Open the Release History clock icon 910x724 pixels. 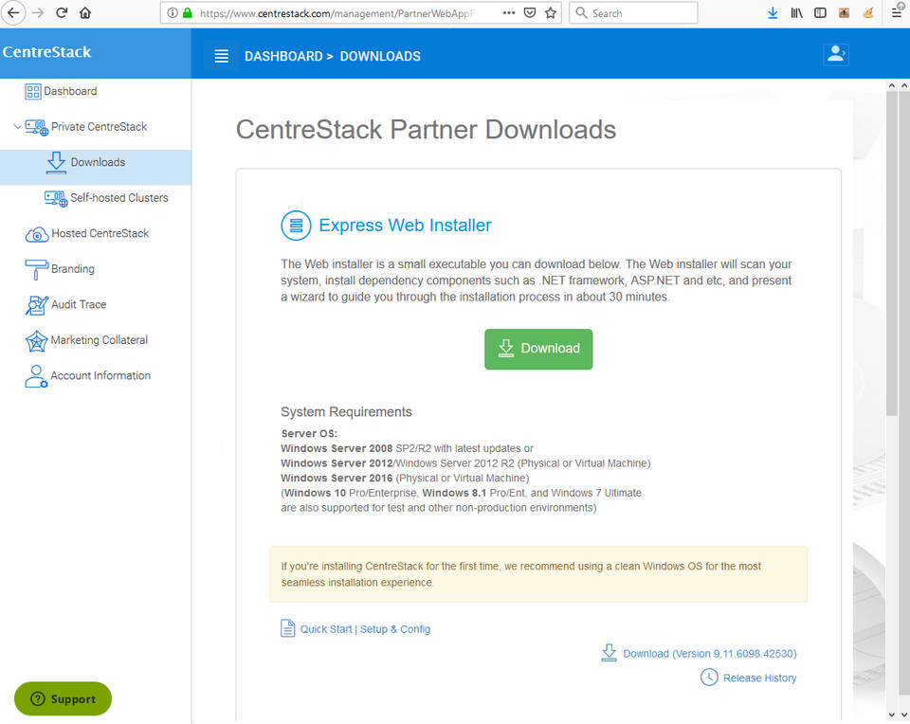click(x=710, y=678)
